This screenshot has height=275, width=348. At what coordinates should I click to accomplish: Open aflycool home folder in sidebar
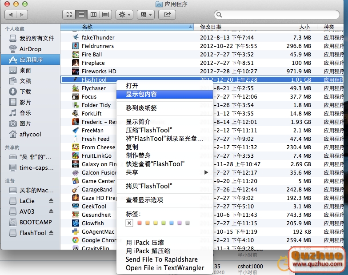(x=30, y=134)
